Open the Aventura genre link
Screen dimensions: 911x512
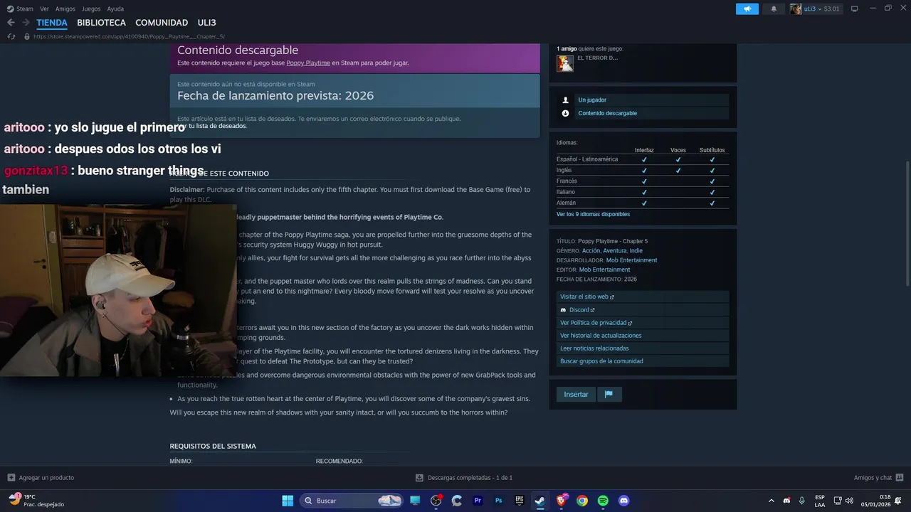614,250
